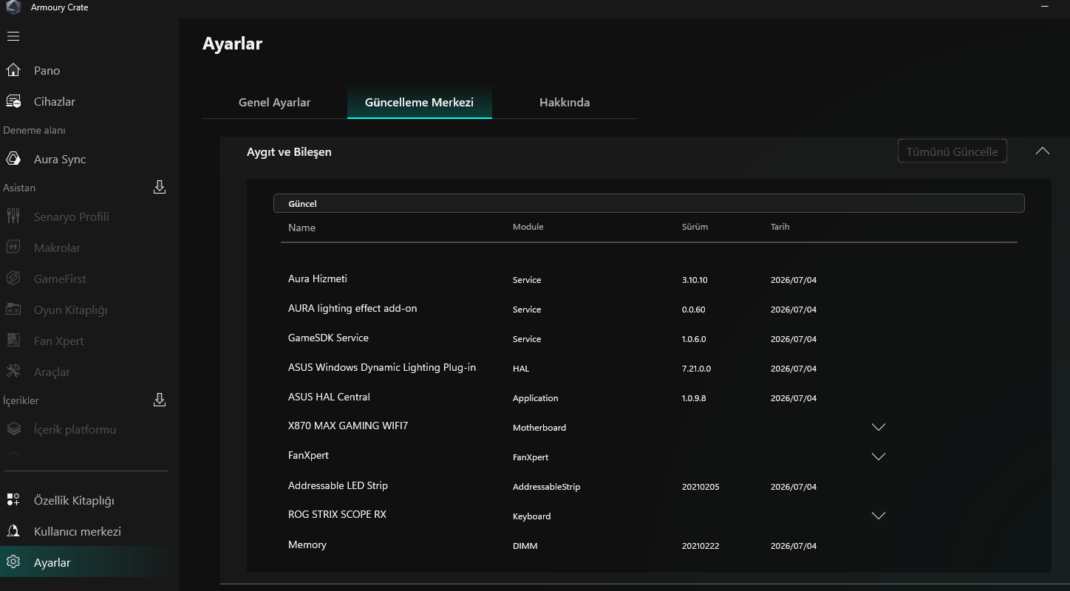Click the Pano home icon

(13, 70)
